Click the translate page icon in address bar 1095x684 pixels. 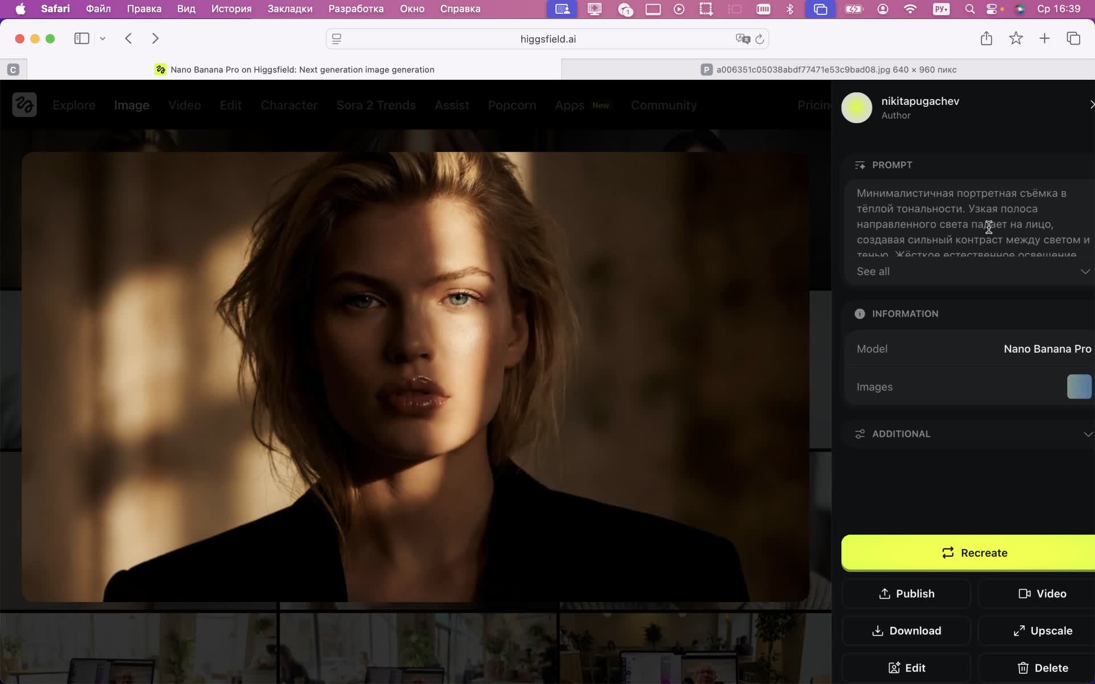tap(742, 39)
